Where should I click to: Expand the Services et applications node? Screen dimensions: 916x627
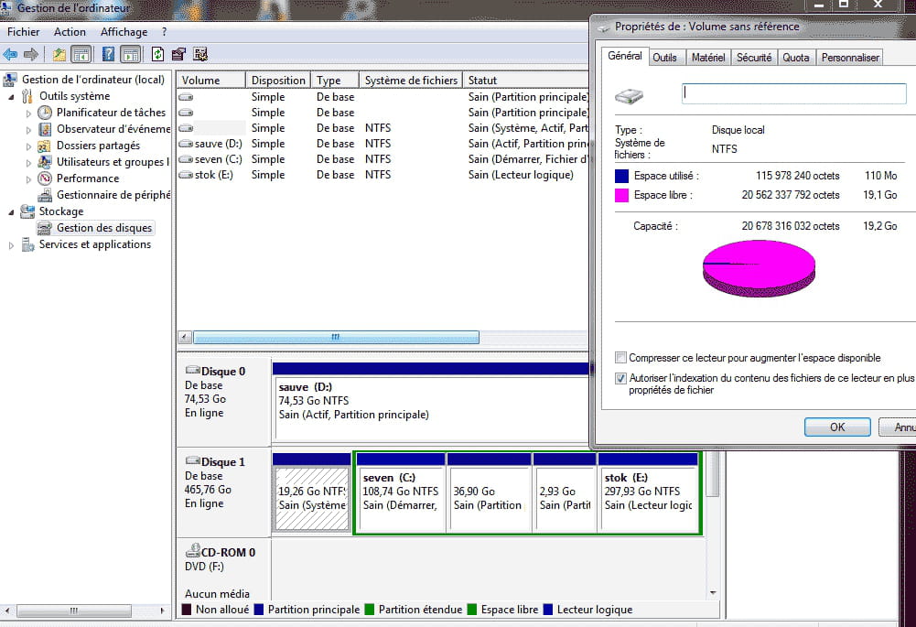[x=11, y=245]
